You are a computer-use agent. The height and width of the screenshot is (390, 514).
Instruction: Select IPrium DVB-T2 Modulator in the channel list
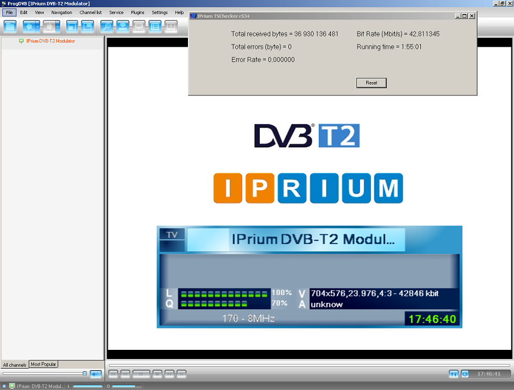tap(50, 41)
